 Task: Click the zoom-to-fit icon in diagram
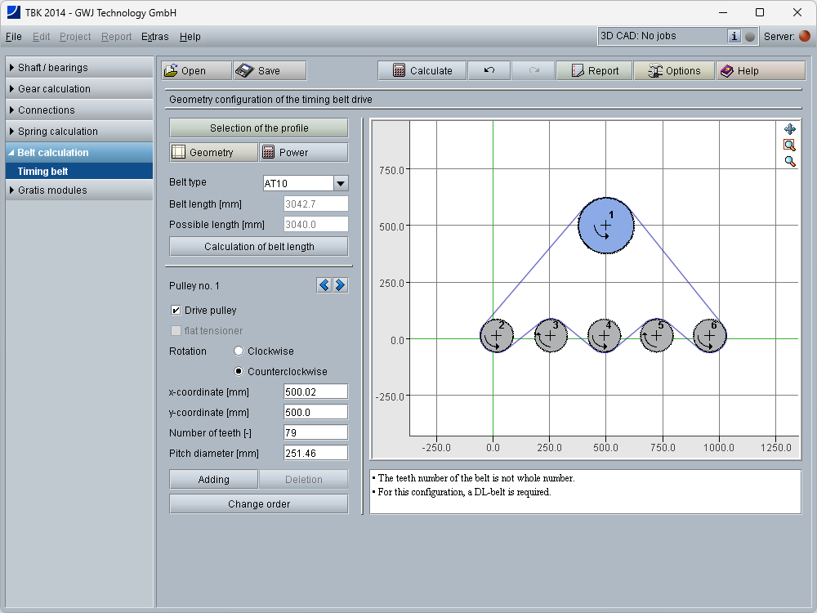(x=789, y=145)
